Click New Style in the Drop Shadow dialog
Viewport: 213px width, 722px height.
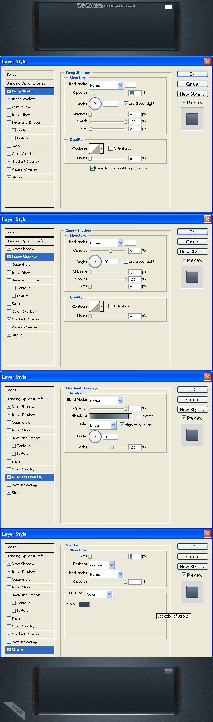[192, 94]
